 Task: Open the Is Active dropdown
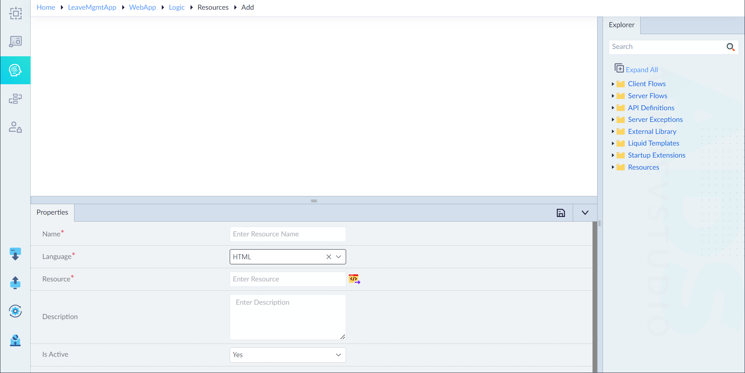[x=288, y=355]
